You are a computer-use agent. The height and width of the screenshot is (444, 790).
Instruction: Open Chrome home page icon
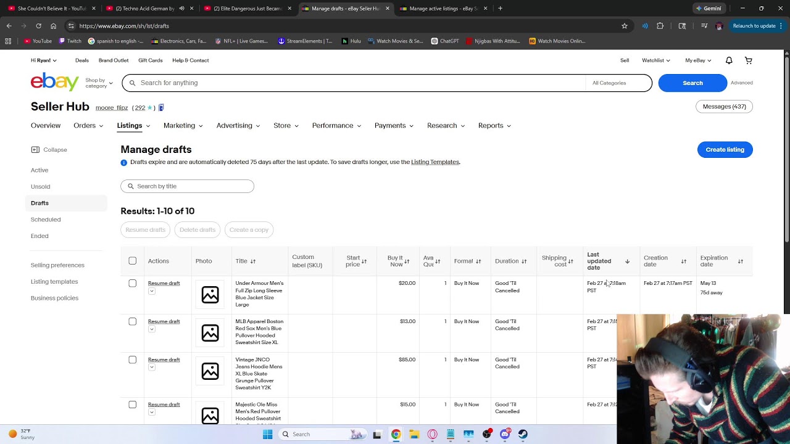53,26
